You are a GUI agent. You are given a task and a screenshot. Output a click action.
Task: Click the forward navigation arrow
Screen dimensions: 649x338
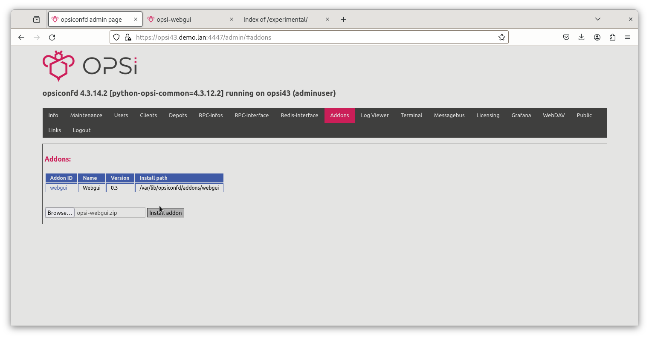click(x=37, y=38)
